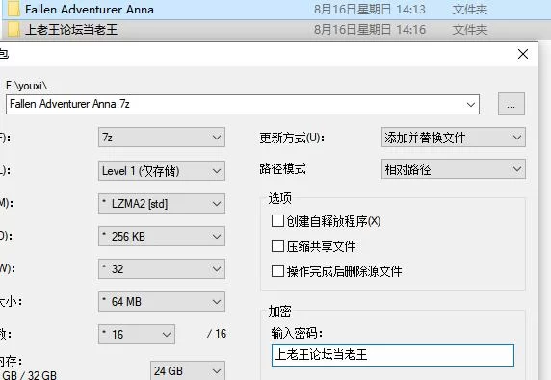The height and width of the screenshot is (380, 551).
Task: Click the 文件夹 type cell of Fallen Adventurer Anna
Action: click(470, 9)
